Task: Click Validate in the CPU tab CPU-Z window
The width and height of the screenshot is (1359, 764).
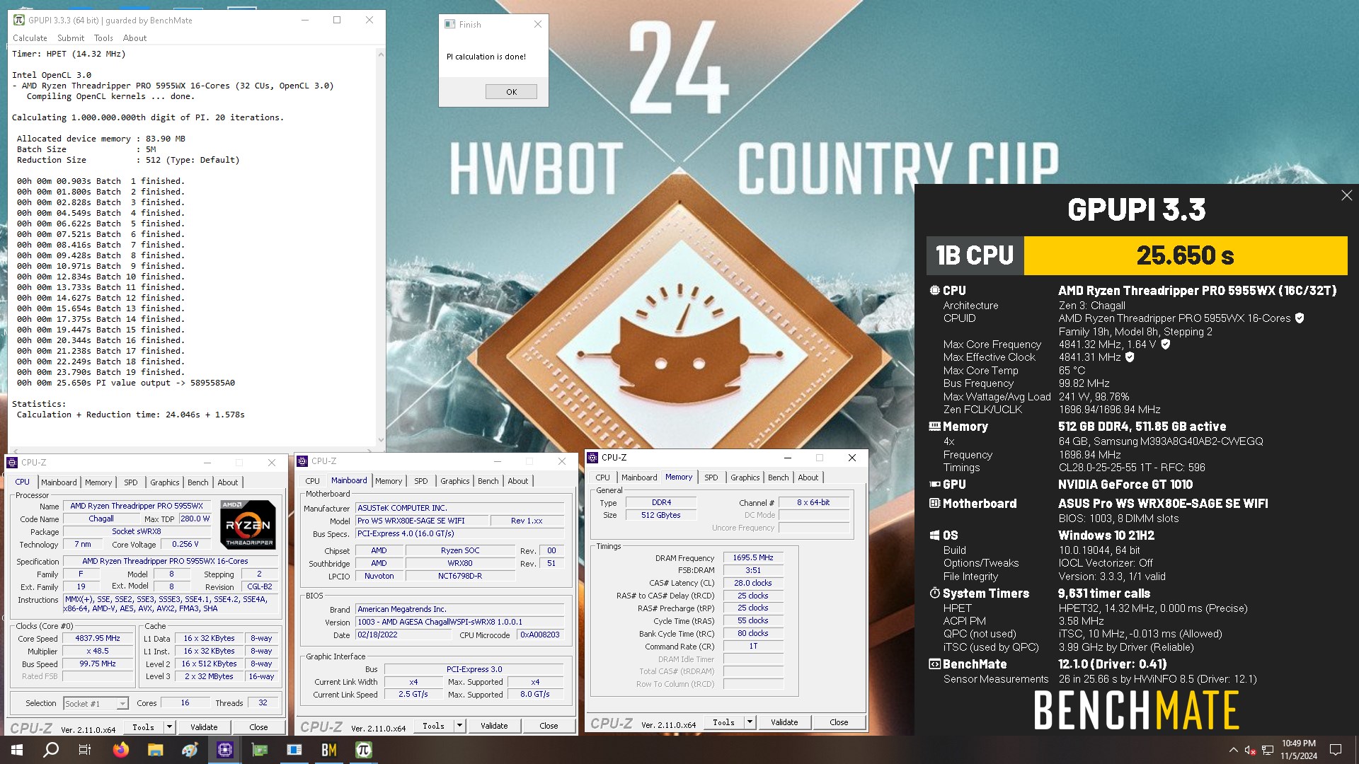Action: click(x=204, y=727)
